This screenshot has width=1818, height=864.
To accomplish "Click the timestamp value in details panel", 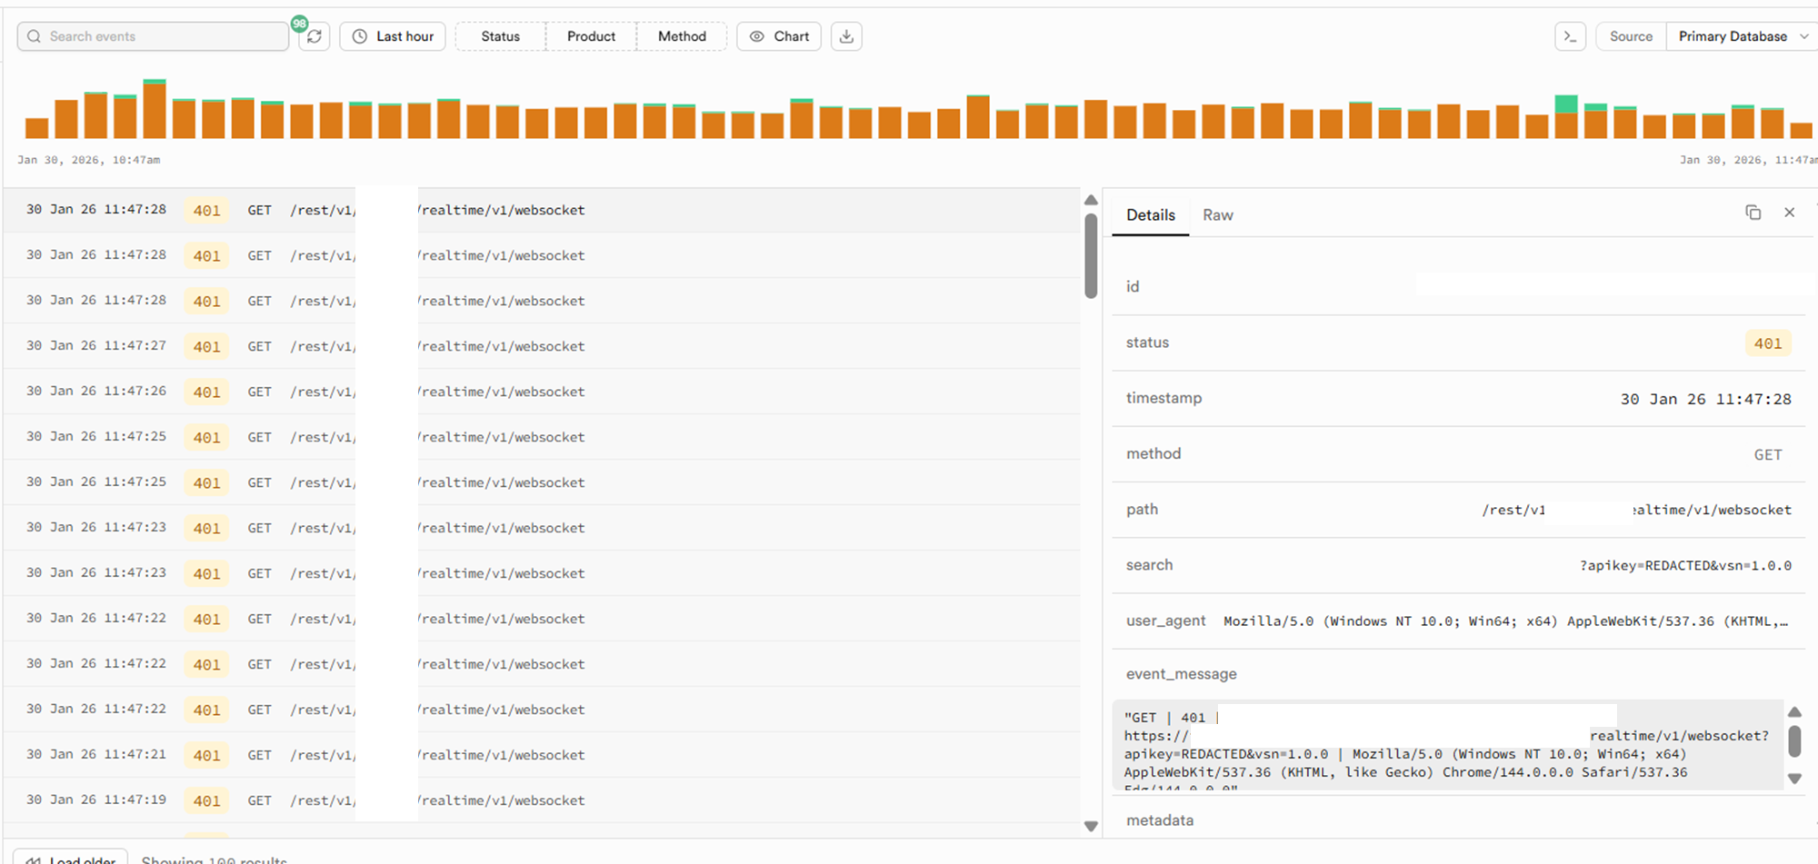I will tap(1705, 399).
